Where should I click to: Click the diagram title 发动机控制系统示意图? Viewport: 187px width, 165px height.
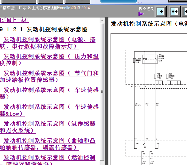point(149,24)
